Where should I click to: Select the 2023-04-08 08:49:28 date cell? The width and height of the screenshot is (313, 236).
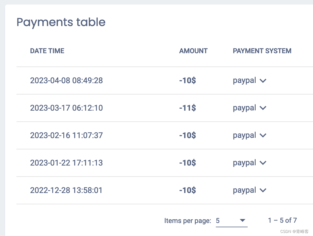[x=66, y=81]
